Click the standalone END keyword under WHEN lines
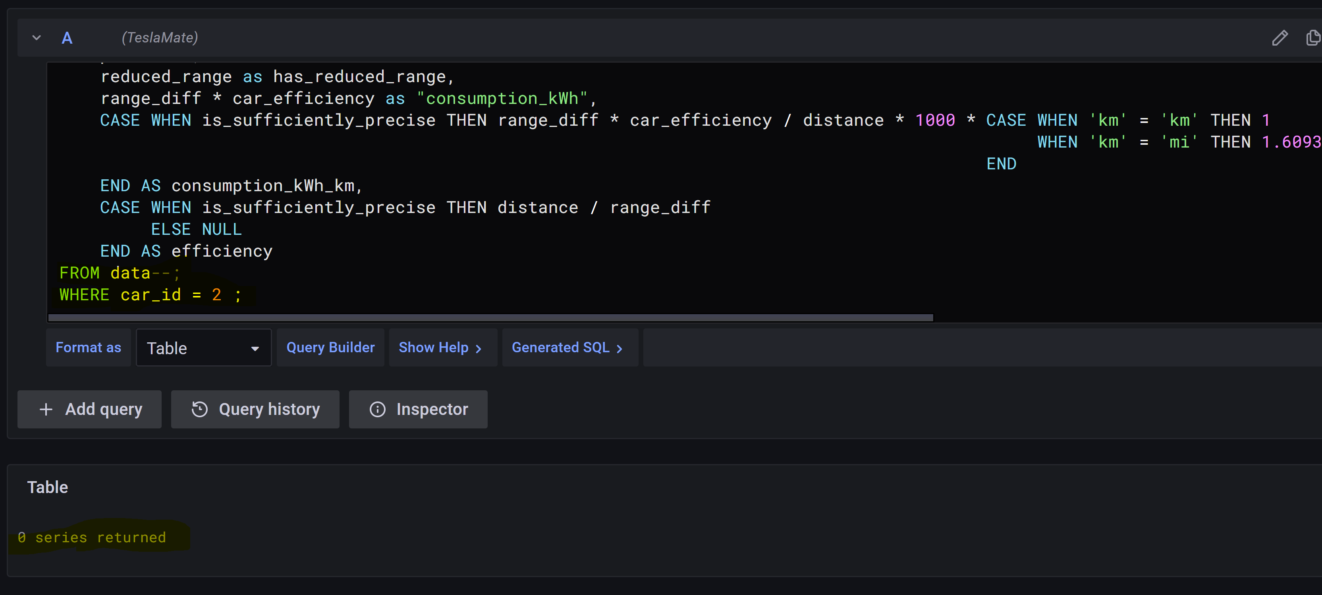The image size is (1322, 595). (1001, 164)
